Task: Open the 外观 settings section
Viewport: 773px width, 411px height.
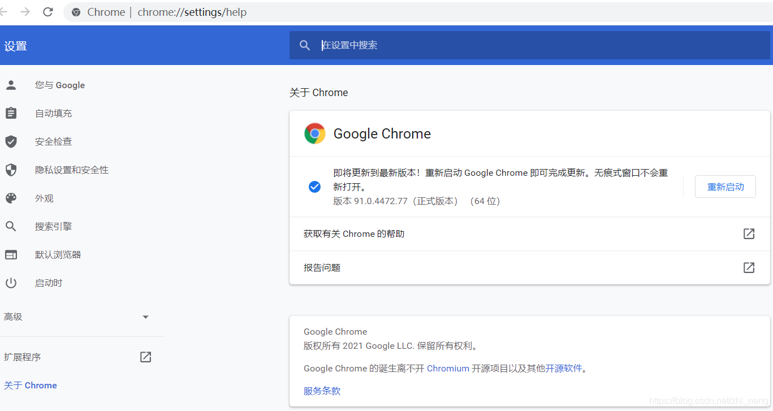Action: 44,198
